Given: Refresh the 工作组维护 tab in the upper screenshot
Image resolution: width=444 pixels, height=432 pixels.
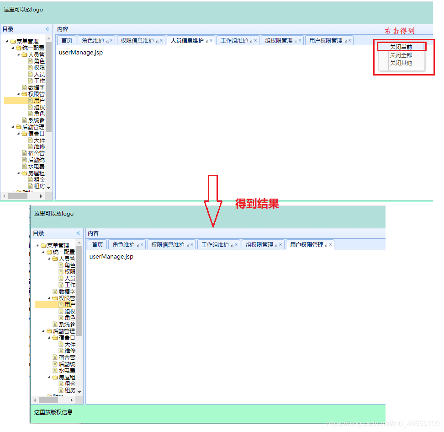Looking at the screenshot, I should pos(251,41).
